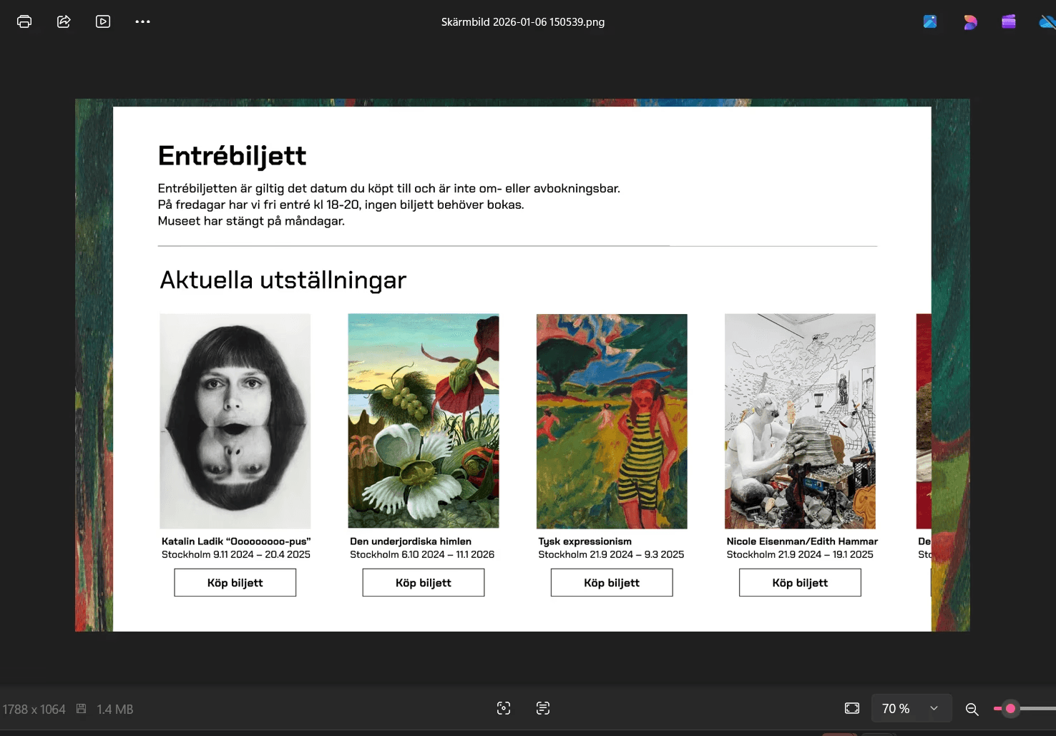Click the file size 1.4 MB
The height and width of the screenshot is (736, 1056).
tap(115, 710)
